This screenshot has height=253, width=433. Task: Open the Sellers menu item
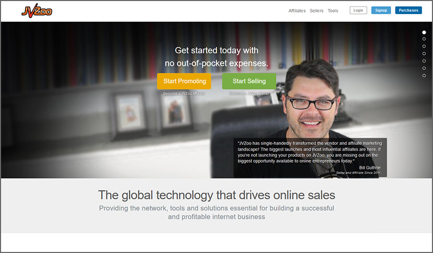316,10
